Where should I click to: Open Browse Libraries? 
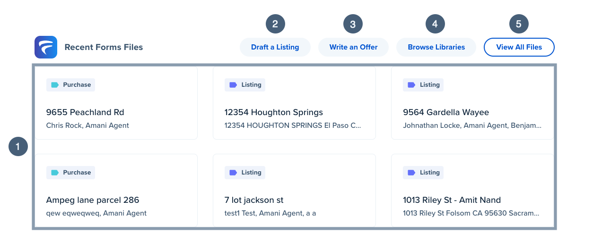click(x=436, y=47)
